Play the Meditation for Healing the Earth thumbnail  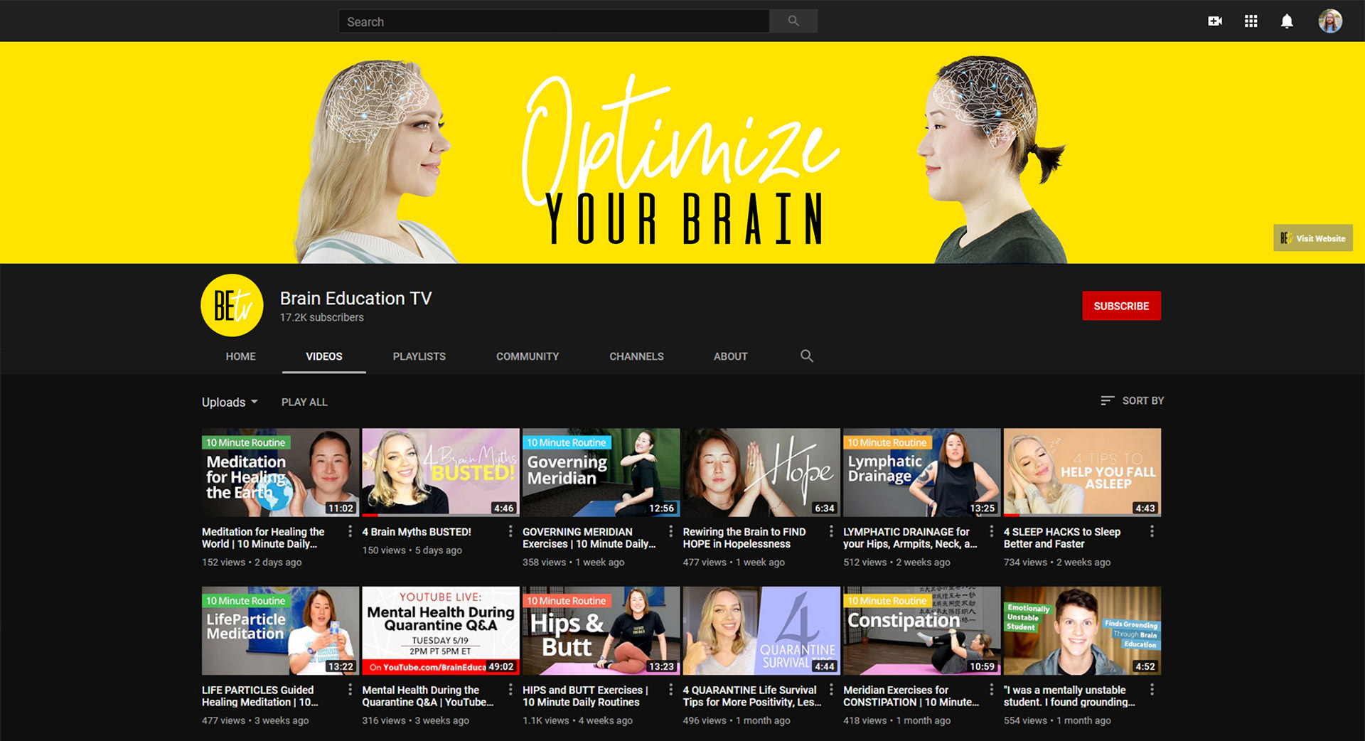[280, 472]
